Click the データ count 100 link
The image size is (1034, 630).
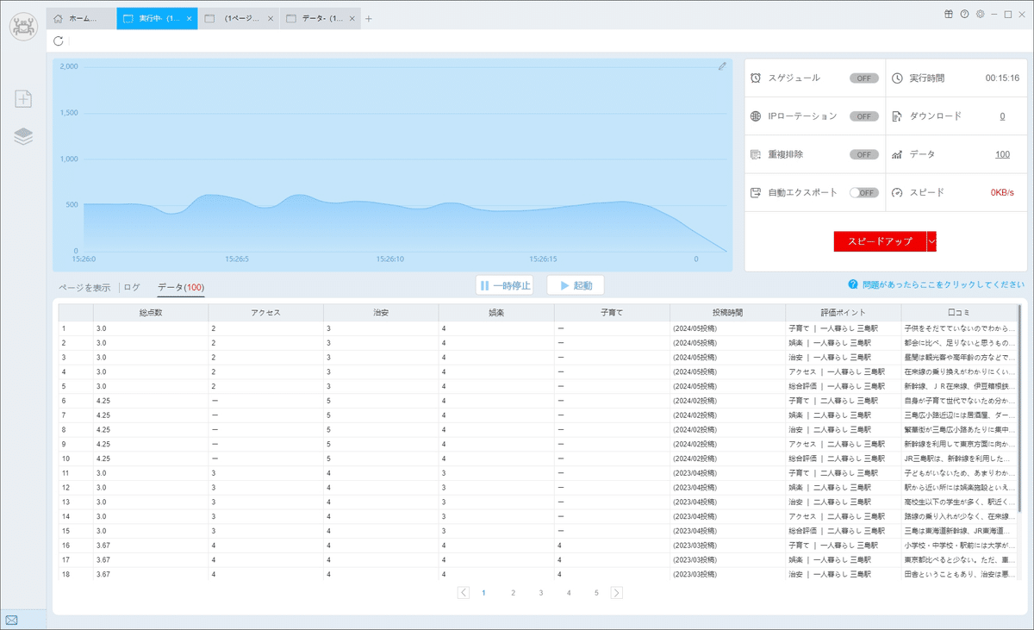[1002, 154]
